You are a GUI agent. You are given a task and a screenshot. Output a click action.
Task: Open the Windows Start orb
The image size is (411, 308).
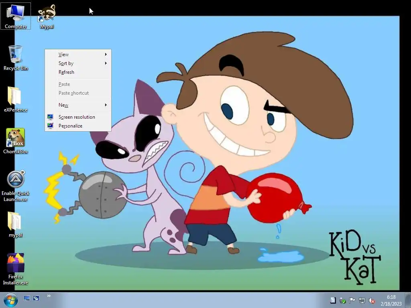tap(11, 300)
